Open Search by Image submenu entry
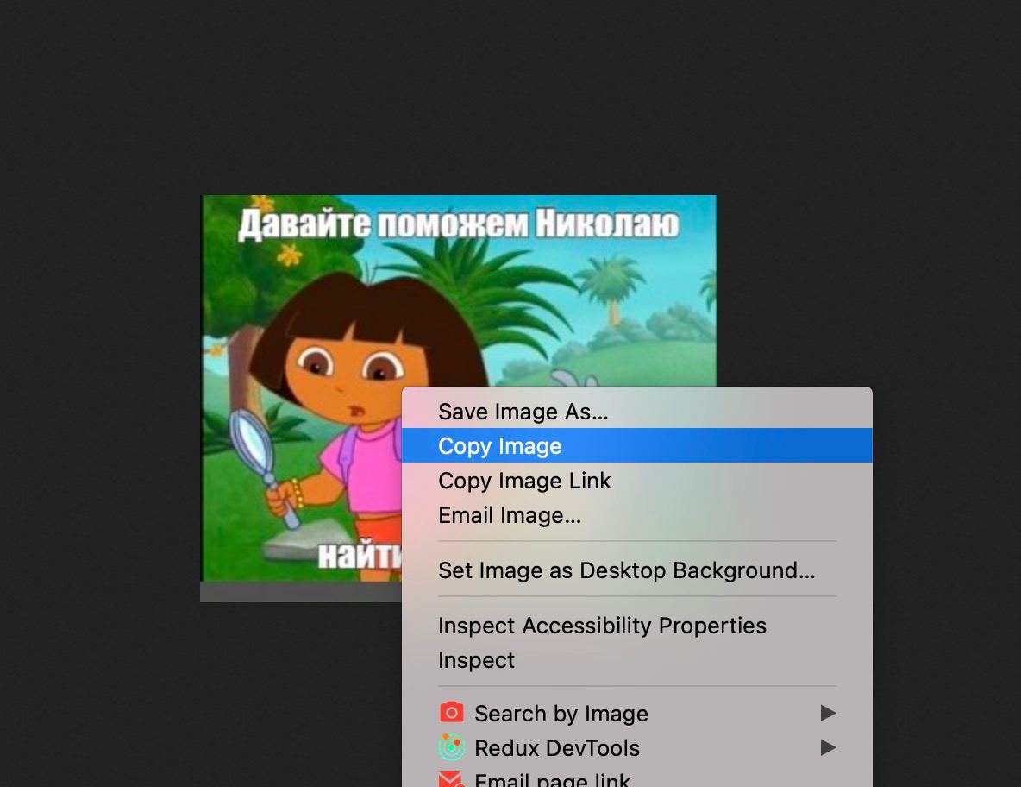Screen dimensions: 1021x787 pyautogui.click(x=636, y=714)
